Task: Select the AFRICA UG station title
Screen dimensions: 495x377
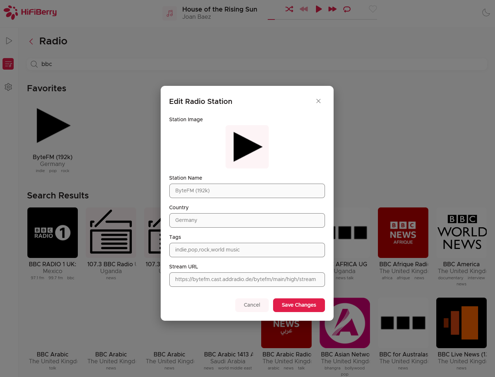Action: click(351, 264)
